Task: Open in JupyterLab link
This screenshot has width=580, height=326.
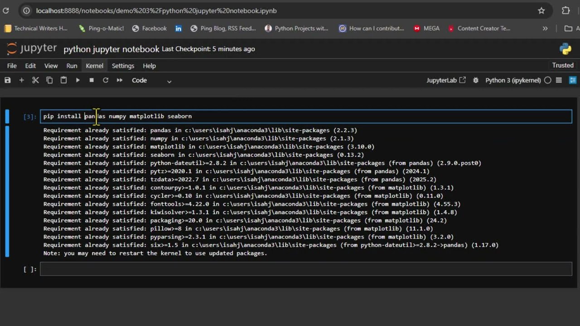Action: (x=446, y=80)
